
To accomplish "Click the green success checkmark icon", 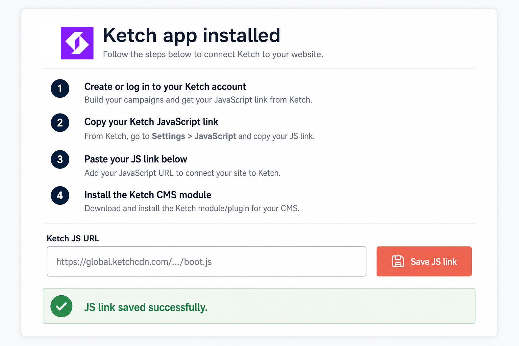I will (61, 306).
